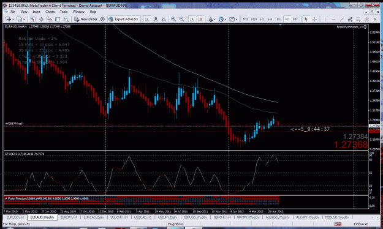Open the Strategy Tester icon

tap(66, 19)
